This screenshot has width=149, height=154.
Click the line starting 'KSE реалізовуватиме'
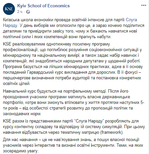(x=56, y=44)
